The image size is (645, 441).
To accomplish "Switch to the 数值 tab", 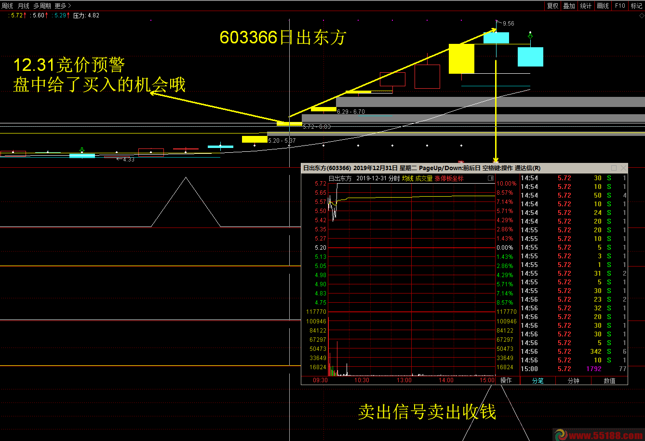I will [x=609, y=380].
